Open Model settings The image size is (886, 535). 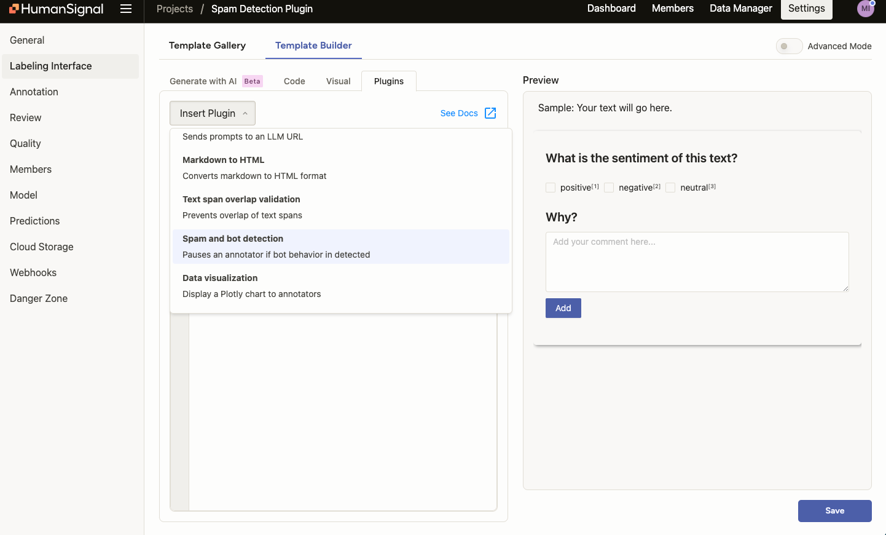click(71, 196)
